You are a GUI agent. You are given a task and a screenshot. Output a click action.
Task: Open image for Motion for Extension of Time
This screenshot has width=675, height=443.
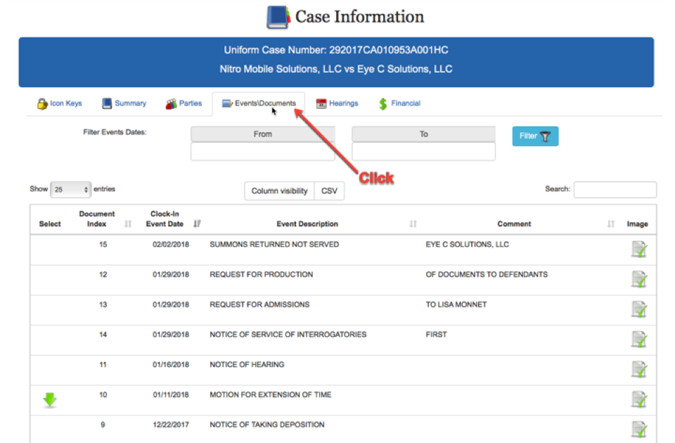[x=638, y=399]
